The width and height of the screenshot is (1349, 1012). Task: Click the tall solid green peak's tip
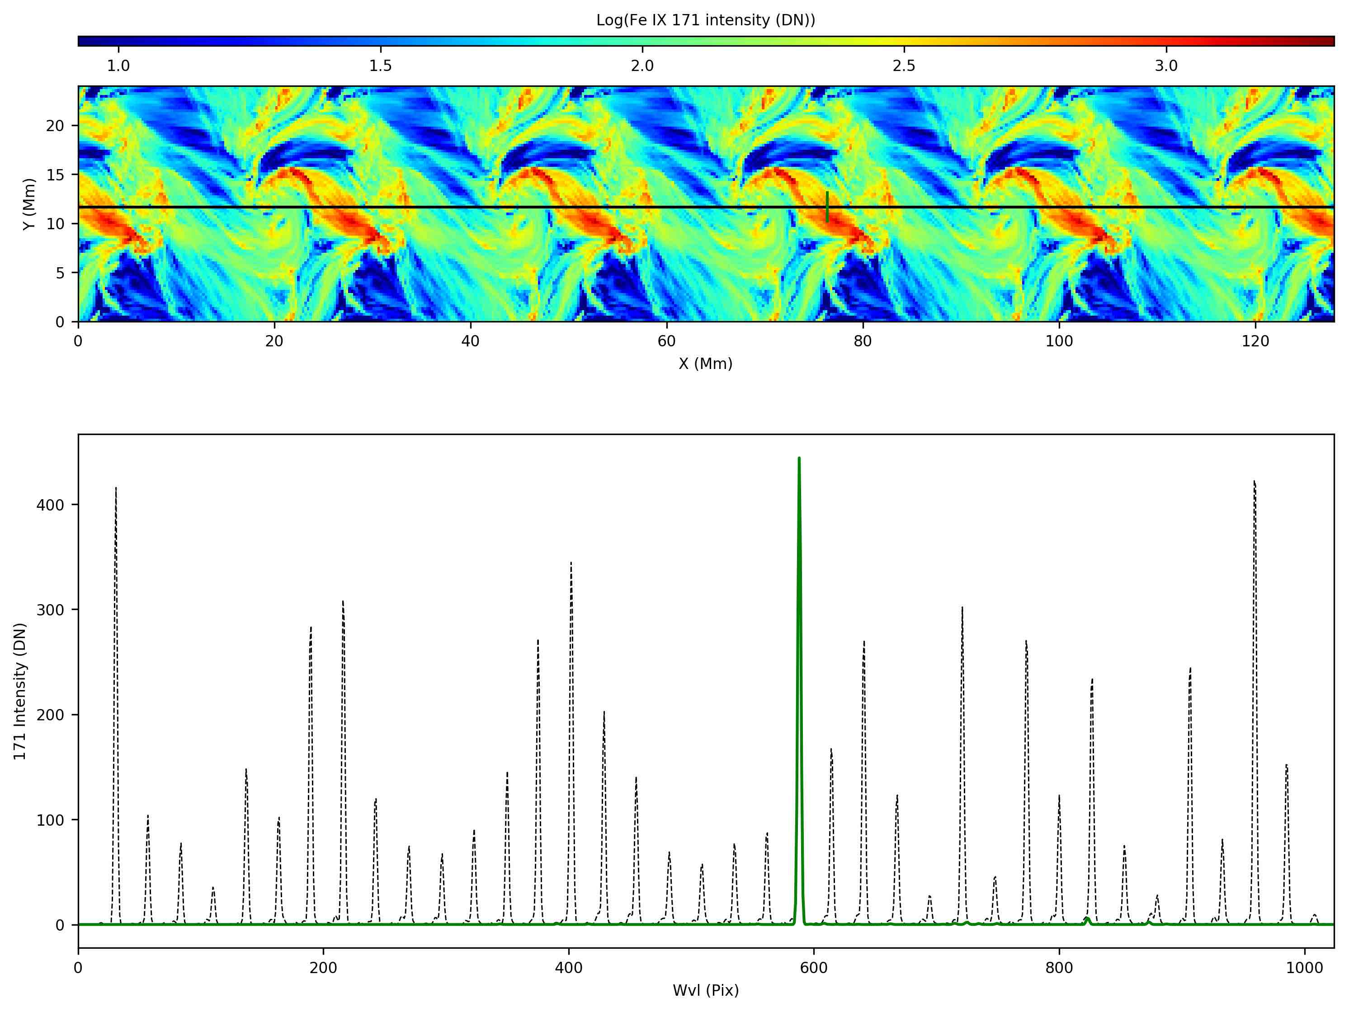tap(799, 459)
